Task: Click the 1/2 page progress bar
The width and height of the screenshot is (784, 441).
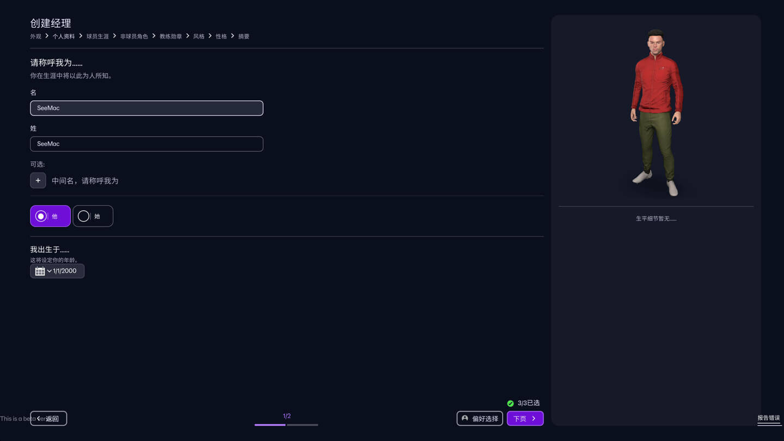Action: click(x=286, y=424)
